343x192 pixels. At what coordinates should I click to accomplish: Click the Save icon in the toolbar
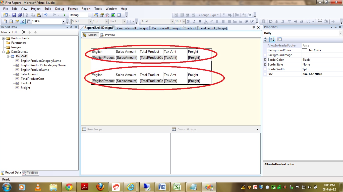[14, 15]
